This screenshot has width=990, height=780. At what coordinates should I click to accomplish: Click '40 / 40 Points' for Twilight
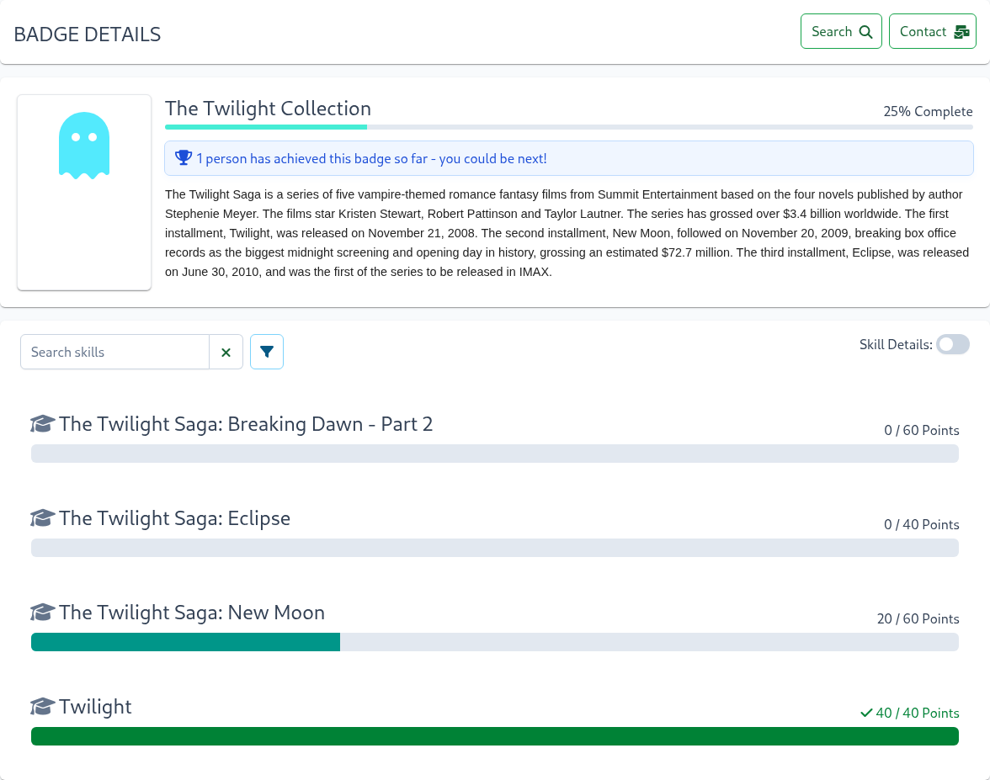(x=918, y=714)
